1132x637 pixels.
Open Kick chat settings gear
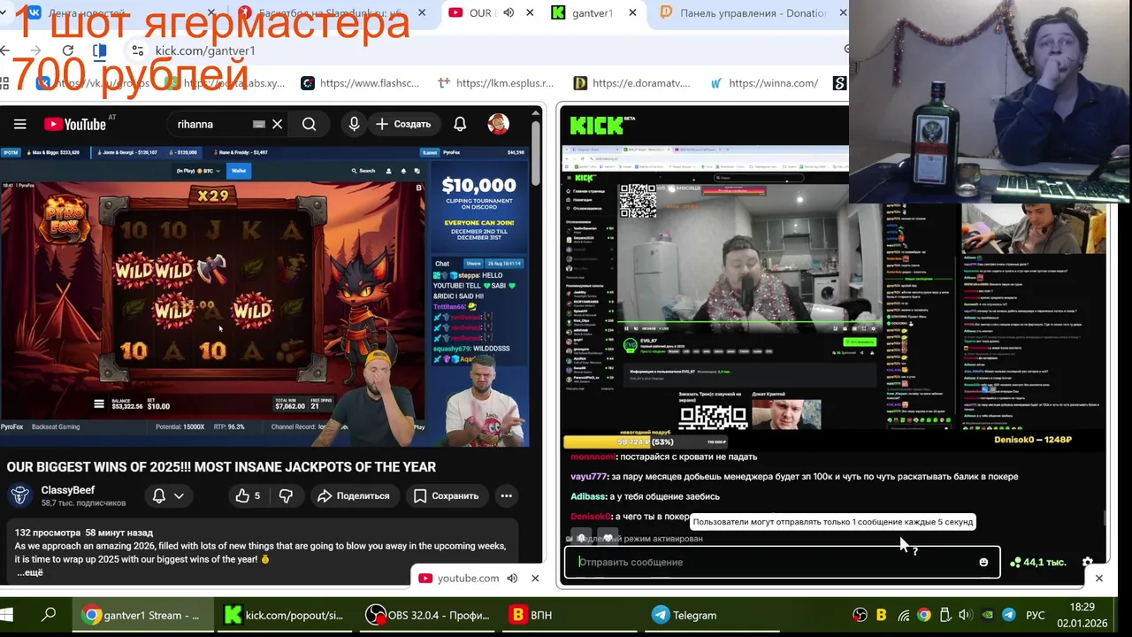(x=1088, y=563)
